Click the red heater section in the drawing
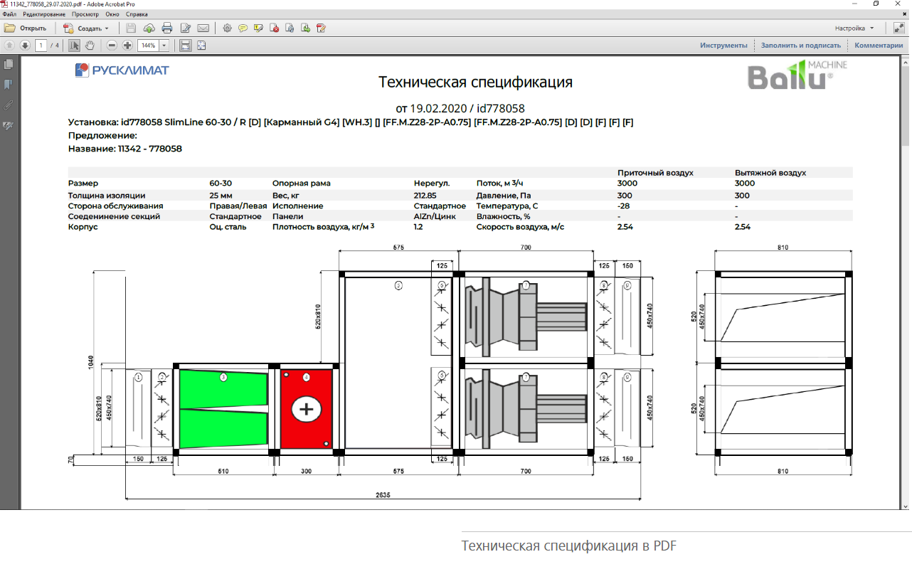 pos(307,409)
